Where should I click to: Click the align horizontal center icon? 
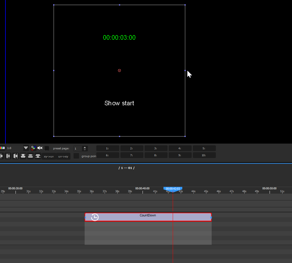pos(8,156)
